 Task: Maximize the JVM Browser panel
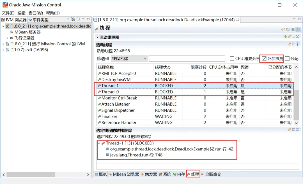pos(88,19)
